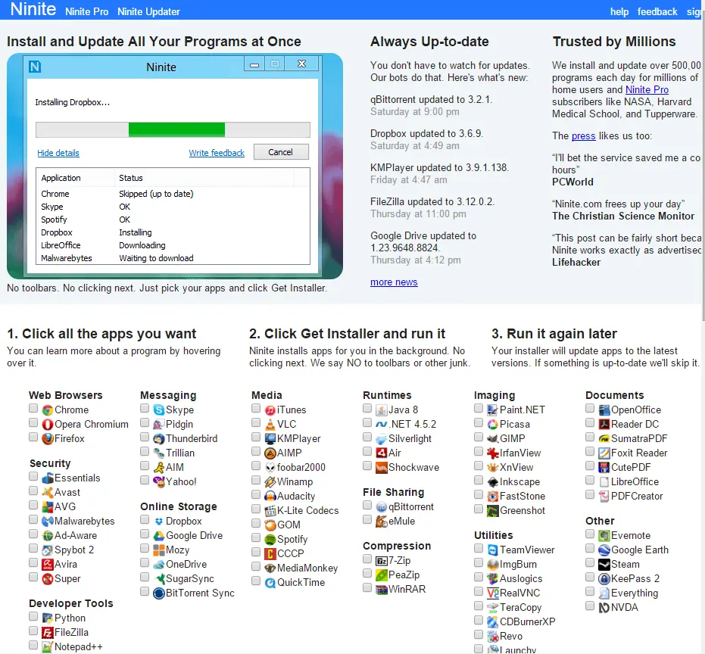Click the Skype app icon

(159, 410)
